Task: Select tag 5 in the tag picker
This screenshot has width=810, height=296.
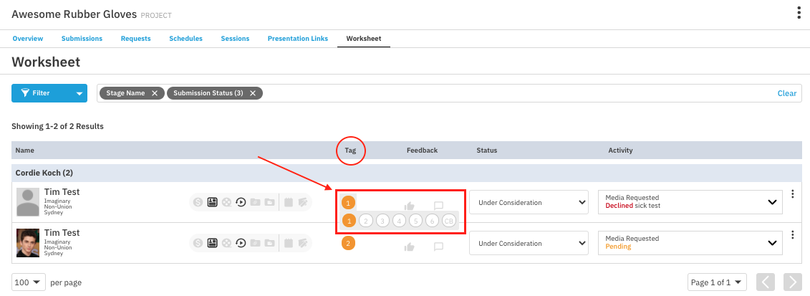Action: tap(415, 221)
